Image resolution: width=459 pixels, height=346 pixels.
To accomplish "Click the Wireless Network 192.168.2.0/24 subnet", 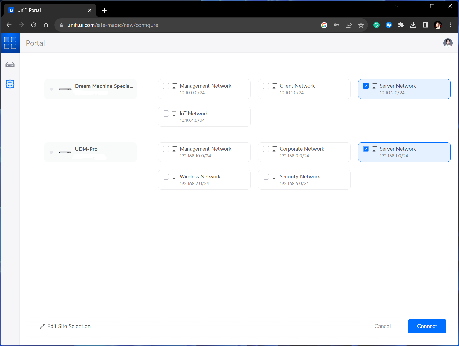I will [194, 184].
